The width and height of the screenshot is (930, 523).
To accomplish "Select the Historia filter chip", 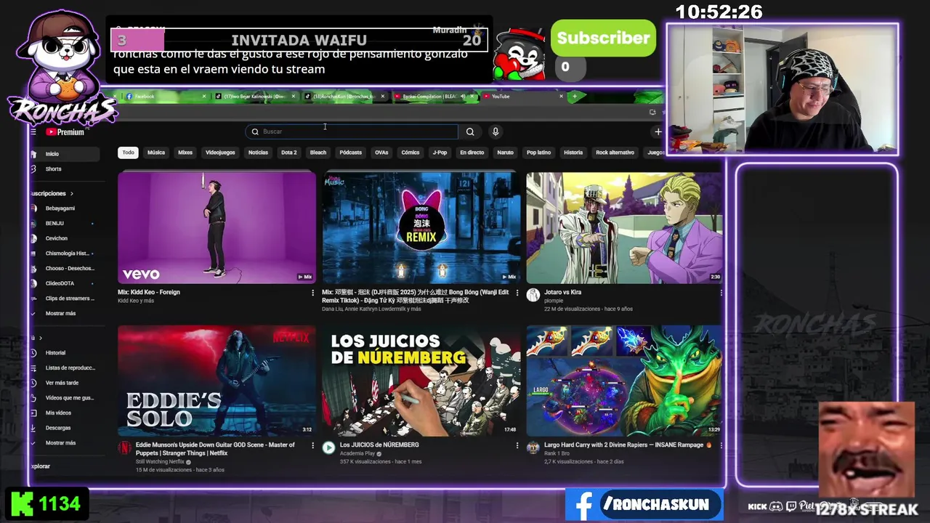I will (x=573, y=153).
